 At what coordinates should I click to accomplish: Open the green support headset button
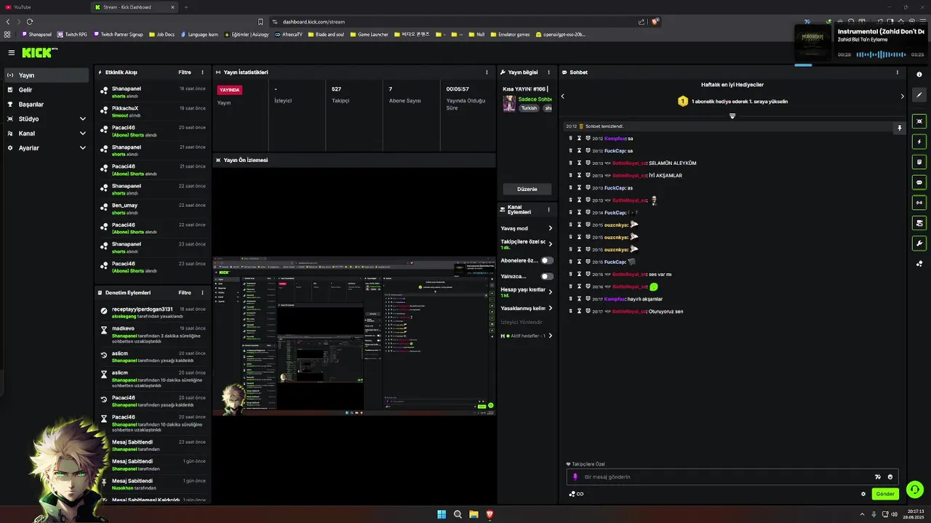(x=915, y=490)
